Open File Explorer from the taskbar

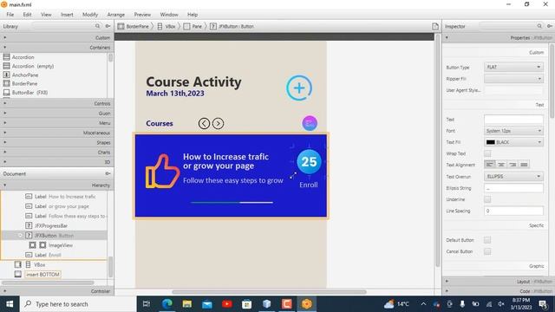pyautogui.click(x=187, y=304)
